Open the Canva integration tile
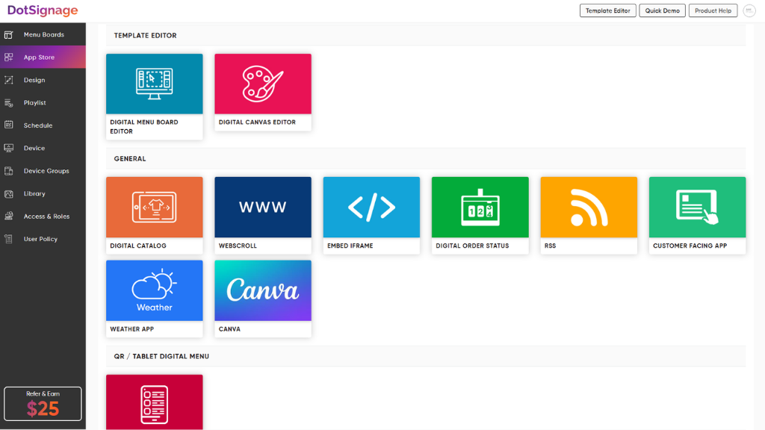This screenshot has height=430, width=765. pyautogui.click(x=262, y=299)
